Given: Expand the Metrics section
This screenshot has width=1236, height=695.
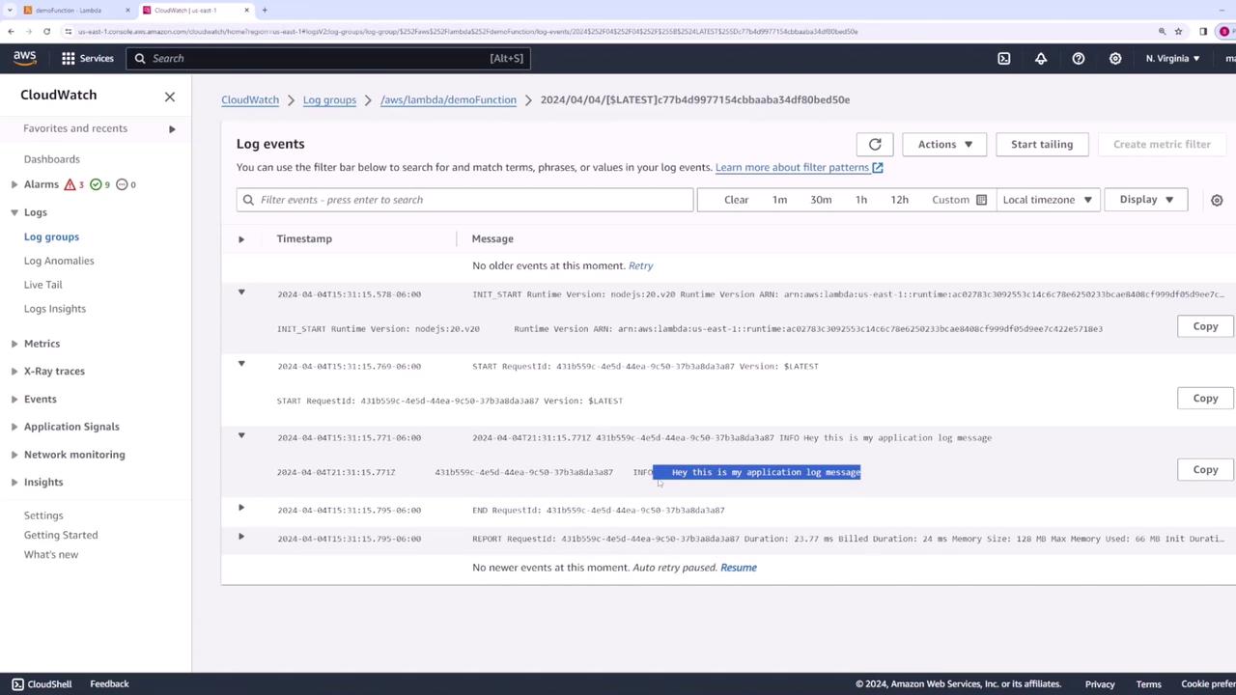Looking at the screenshot, I should (x=14, y=344).
